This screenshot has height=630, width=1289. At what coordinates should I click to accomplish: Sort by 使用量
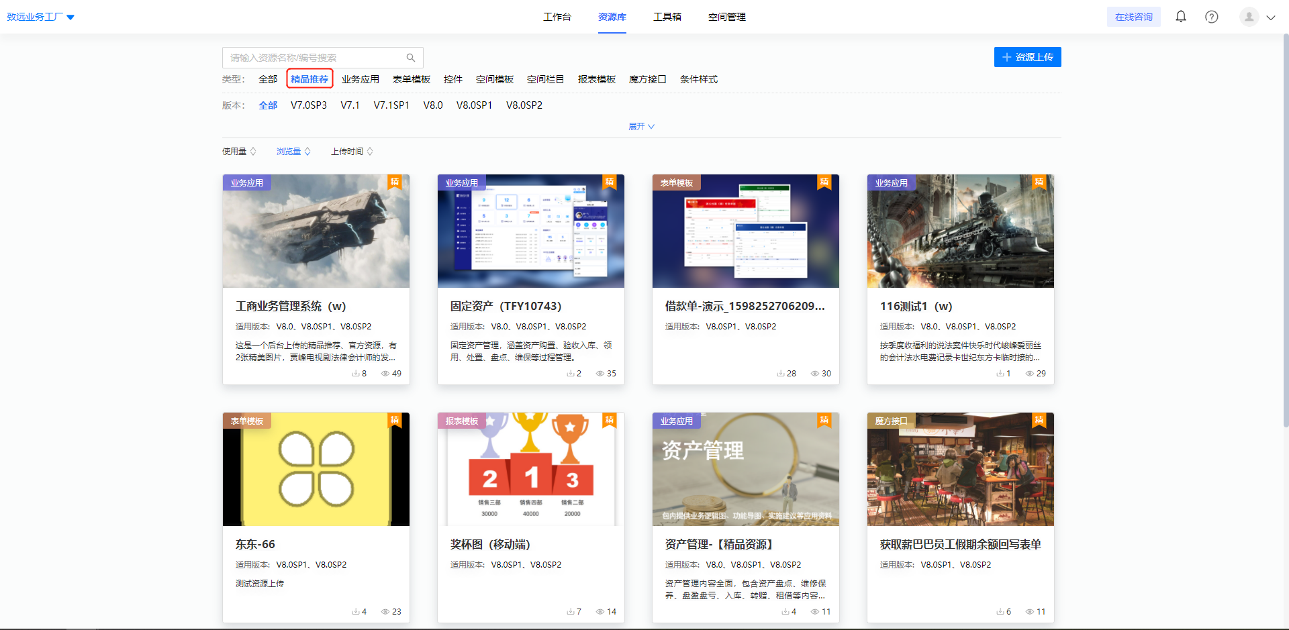click(239, 152)
